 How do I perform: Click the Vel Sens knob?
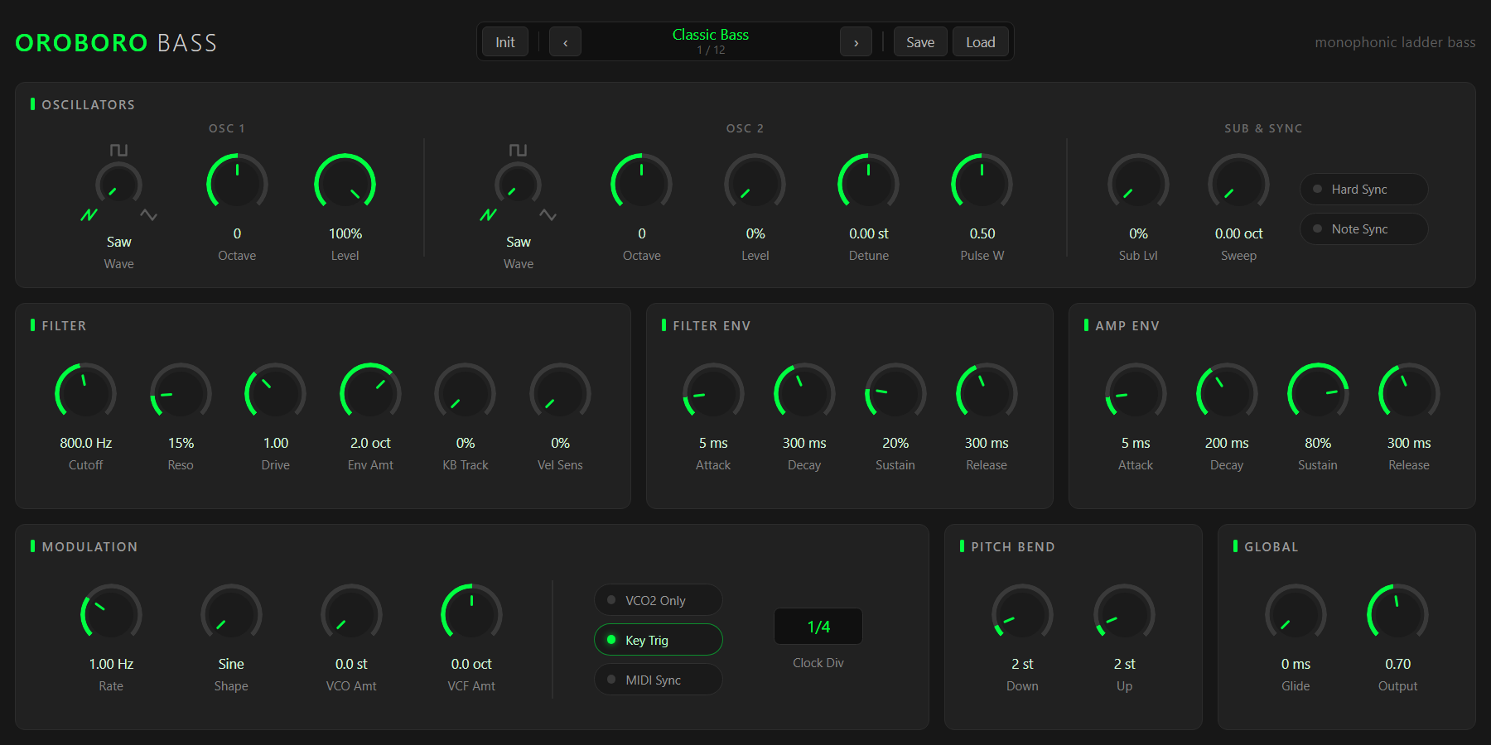pos(560,393)
